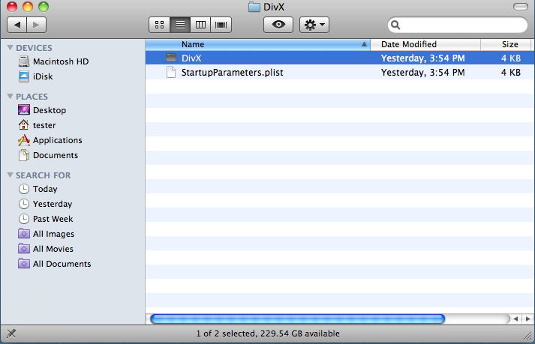535x344 pixels.
Task: Sort by Date Modified column header
Action: (425, 45)
